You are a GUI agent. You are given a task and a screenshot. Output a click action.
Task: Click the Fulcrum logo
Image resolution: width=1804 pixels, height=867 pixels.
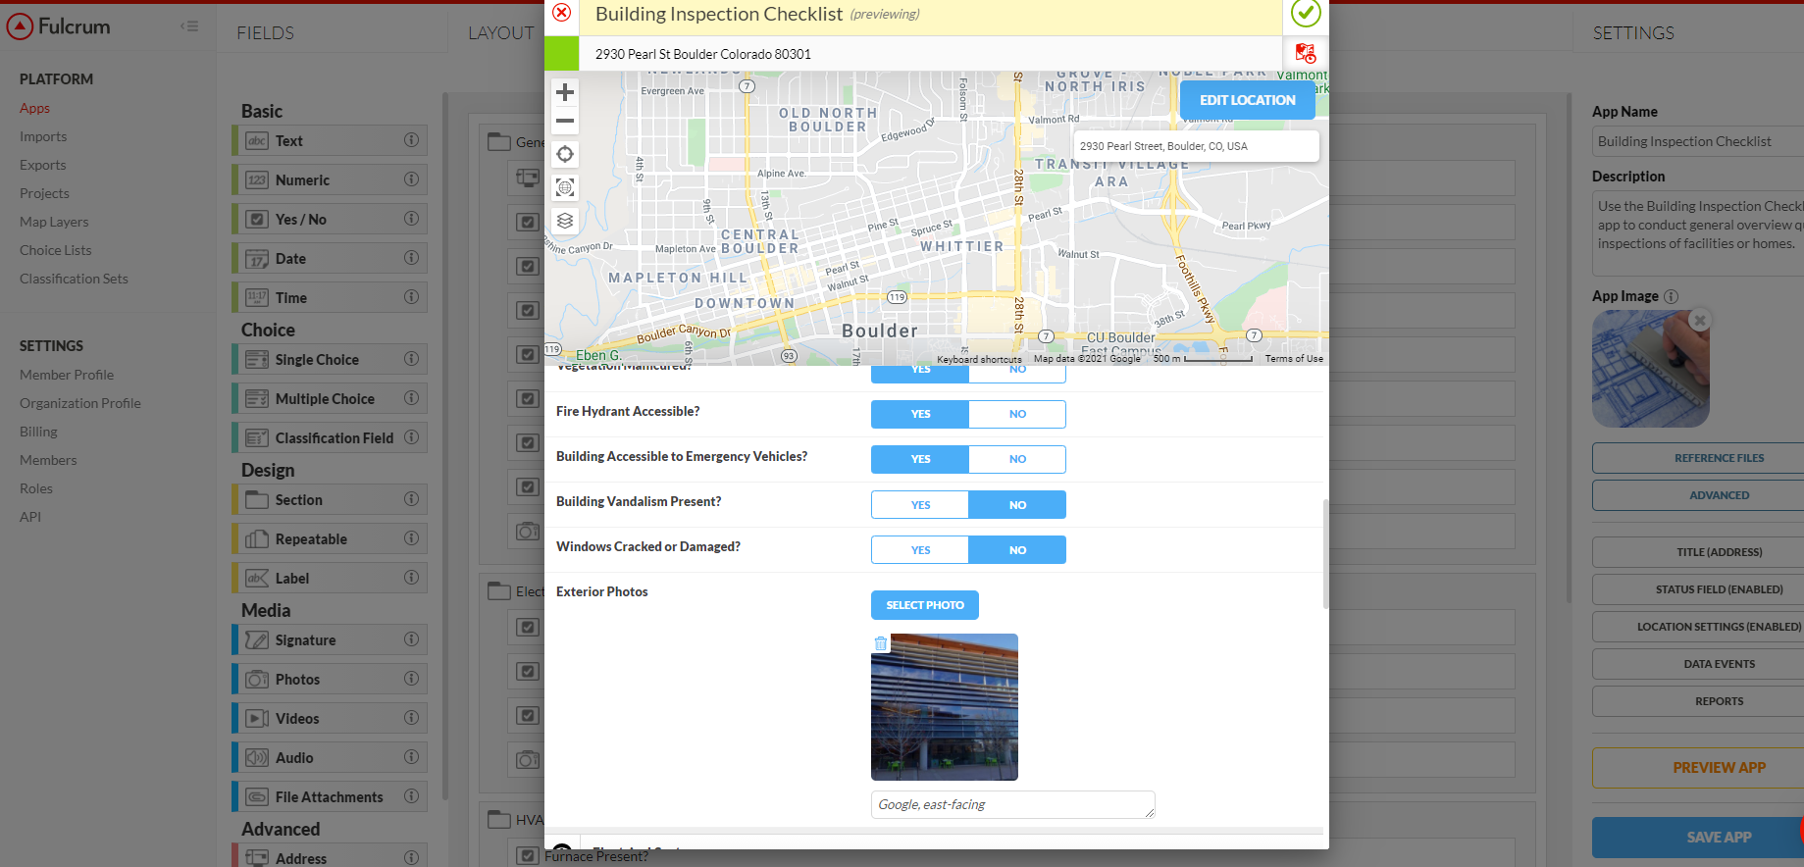point(59,26)
